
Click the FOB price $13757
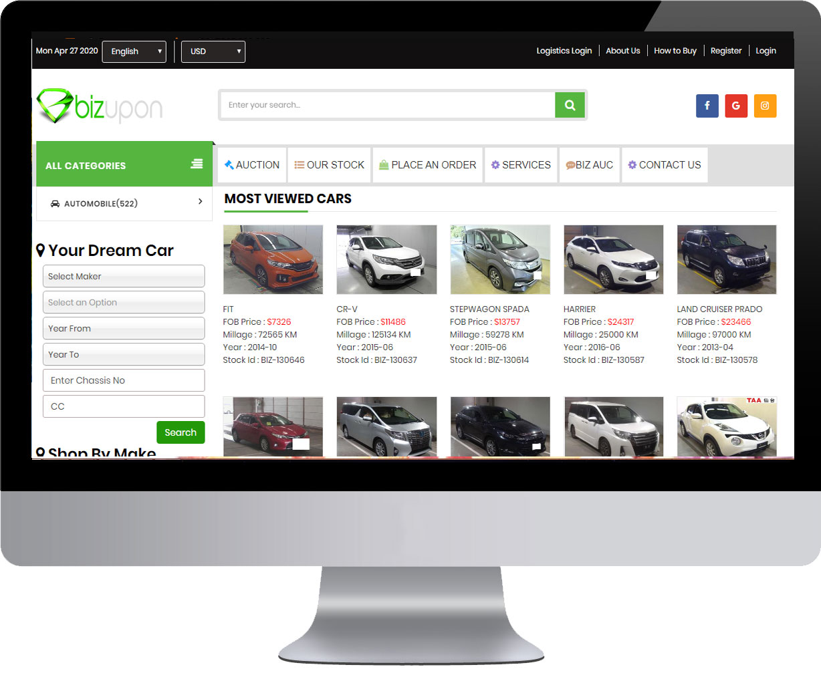pos(507,322)
